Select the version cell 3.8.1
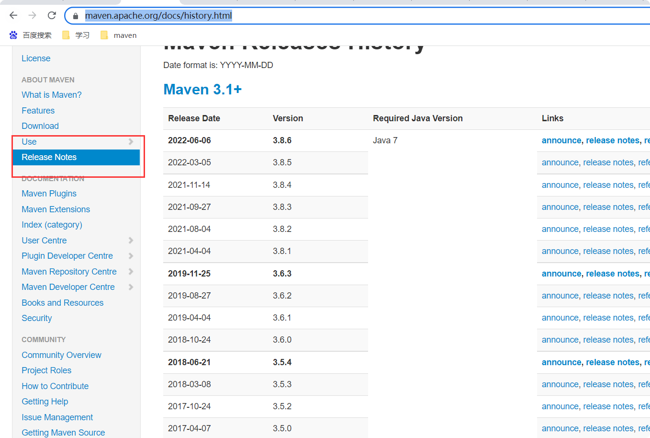This screenshot has width=650, height=438. (282, 251)
